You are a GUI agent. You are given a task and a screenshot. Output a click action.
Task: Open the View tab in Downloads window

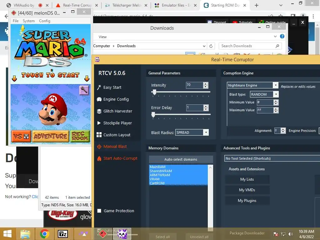click(102, 37)
